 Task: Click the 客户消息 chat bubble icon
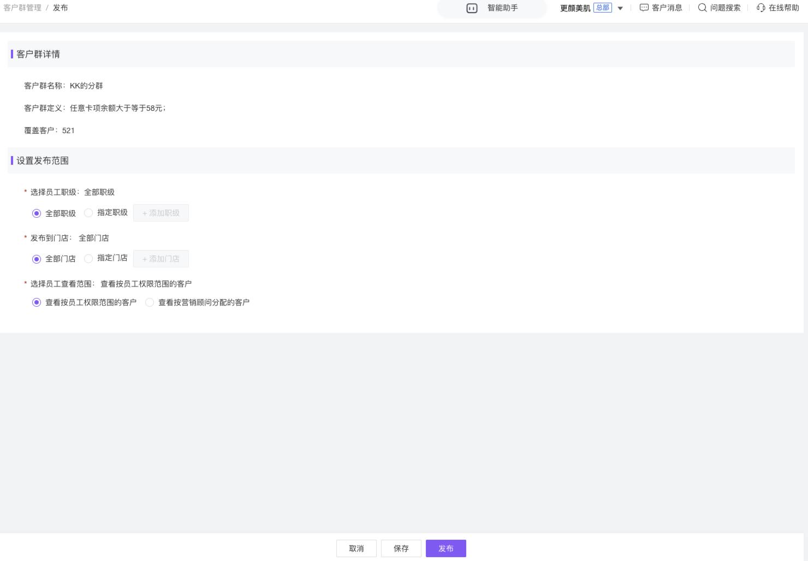(644, 8)
